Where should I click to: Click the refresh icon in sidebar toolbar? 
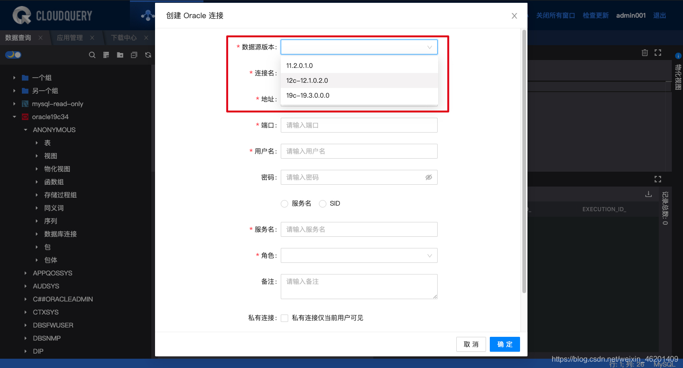click(x=148, y=55)
